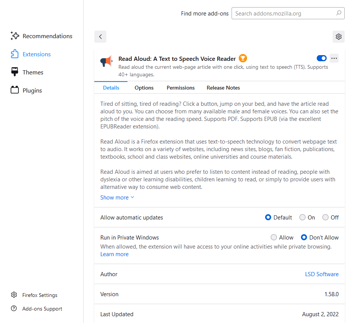The height and width of the screenshot is (323, 353).
Task: Open Firefox Settings from the sidebar
Action: [x=40, y=295]
